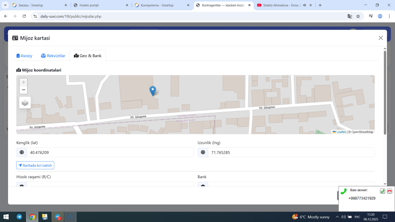Click the Google Translate icon in address bar
Viewport: 395px width, 222px height.
click(x=350, y=16)
